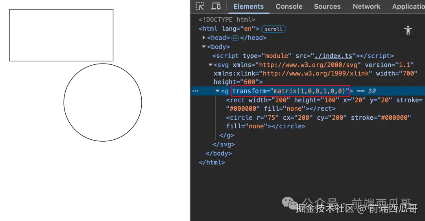Open the Sources tab
425x221 pixels.
(x=327, y=7)
